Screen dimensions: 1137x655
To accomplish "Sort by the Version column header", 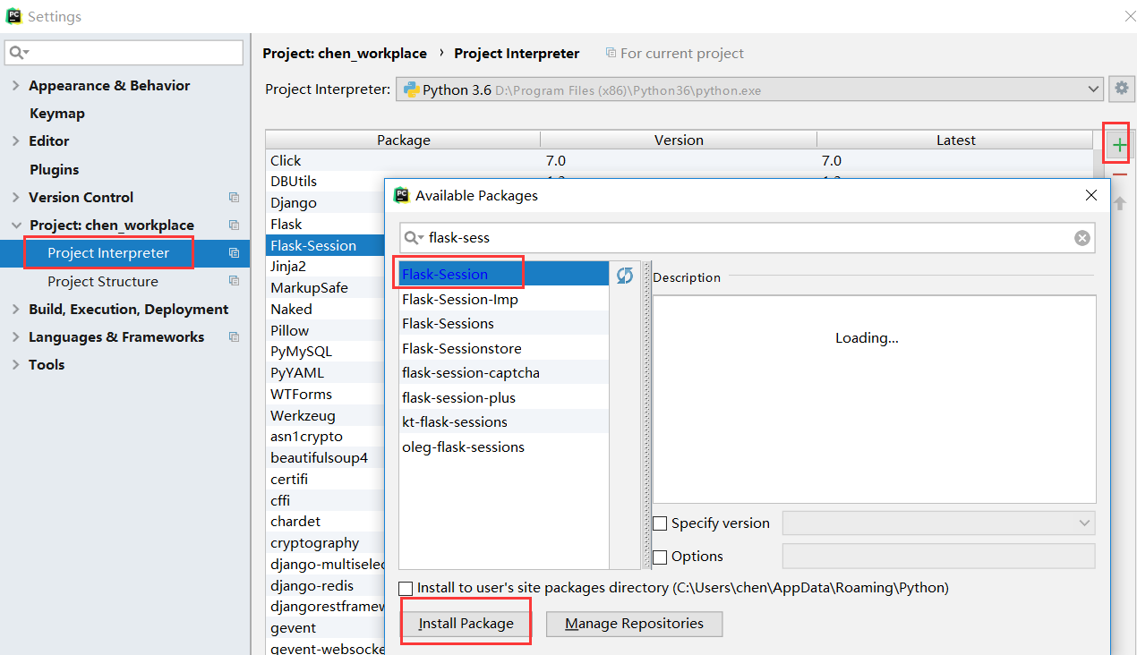I will coord(679,140).
